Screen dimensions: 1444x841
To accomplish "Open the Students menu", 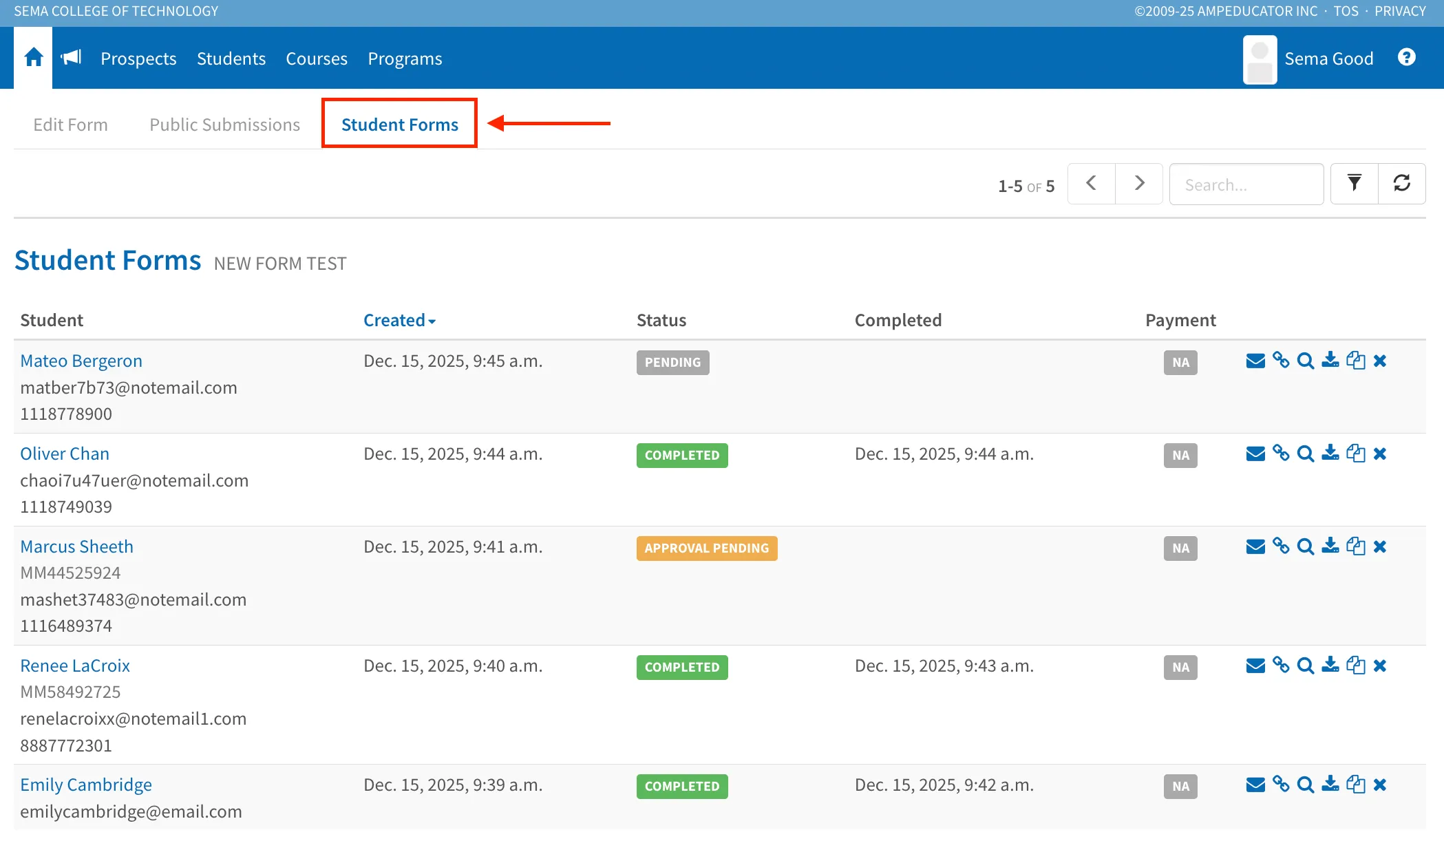I will pos(231,58).
